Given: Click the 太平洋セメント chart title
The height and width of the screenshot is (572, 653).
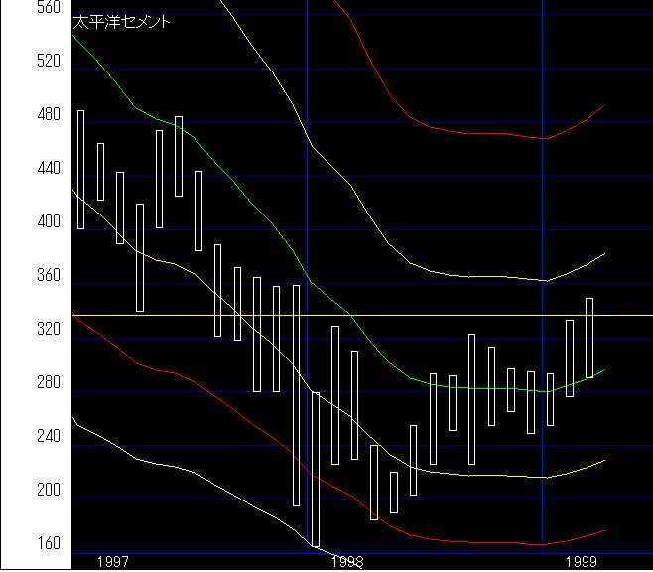Looking at the screenshot, I should 121,22.
